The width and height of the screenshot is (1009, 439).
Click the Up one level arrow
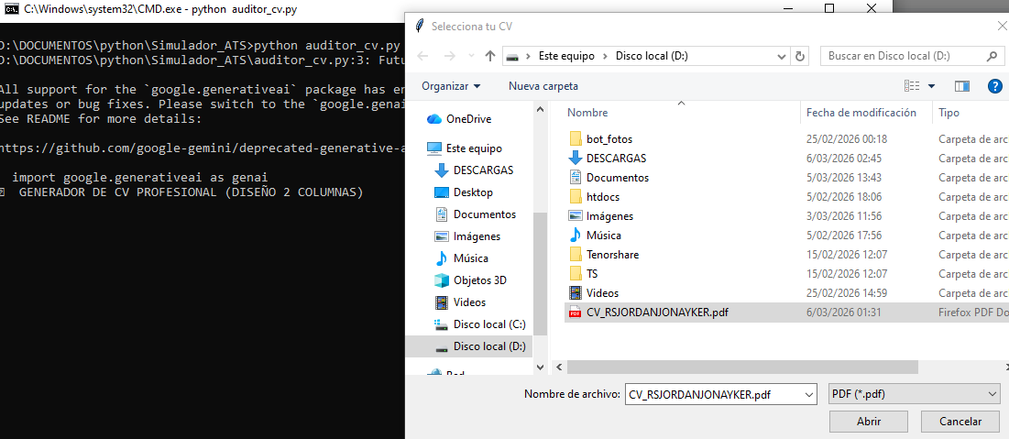click(x=490, y=56)
